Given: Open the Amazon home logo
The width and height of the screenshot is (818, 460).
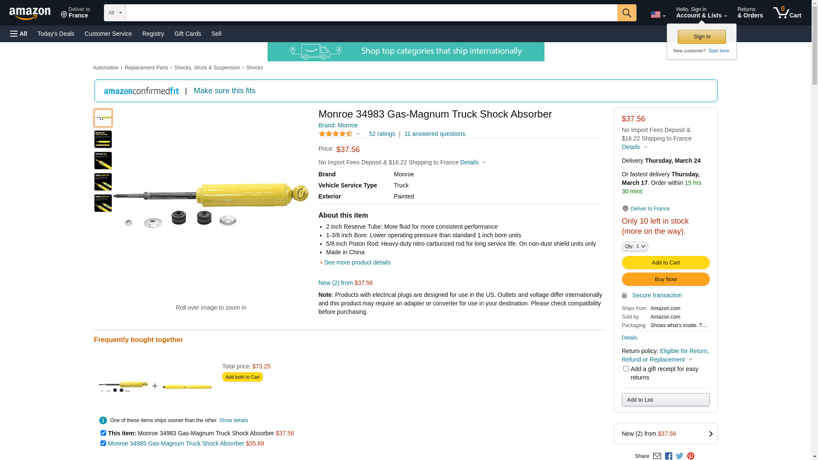Looking at the screenshot, I should point(30,14).
